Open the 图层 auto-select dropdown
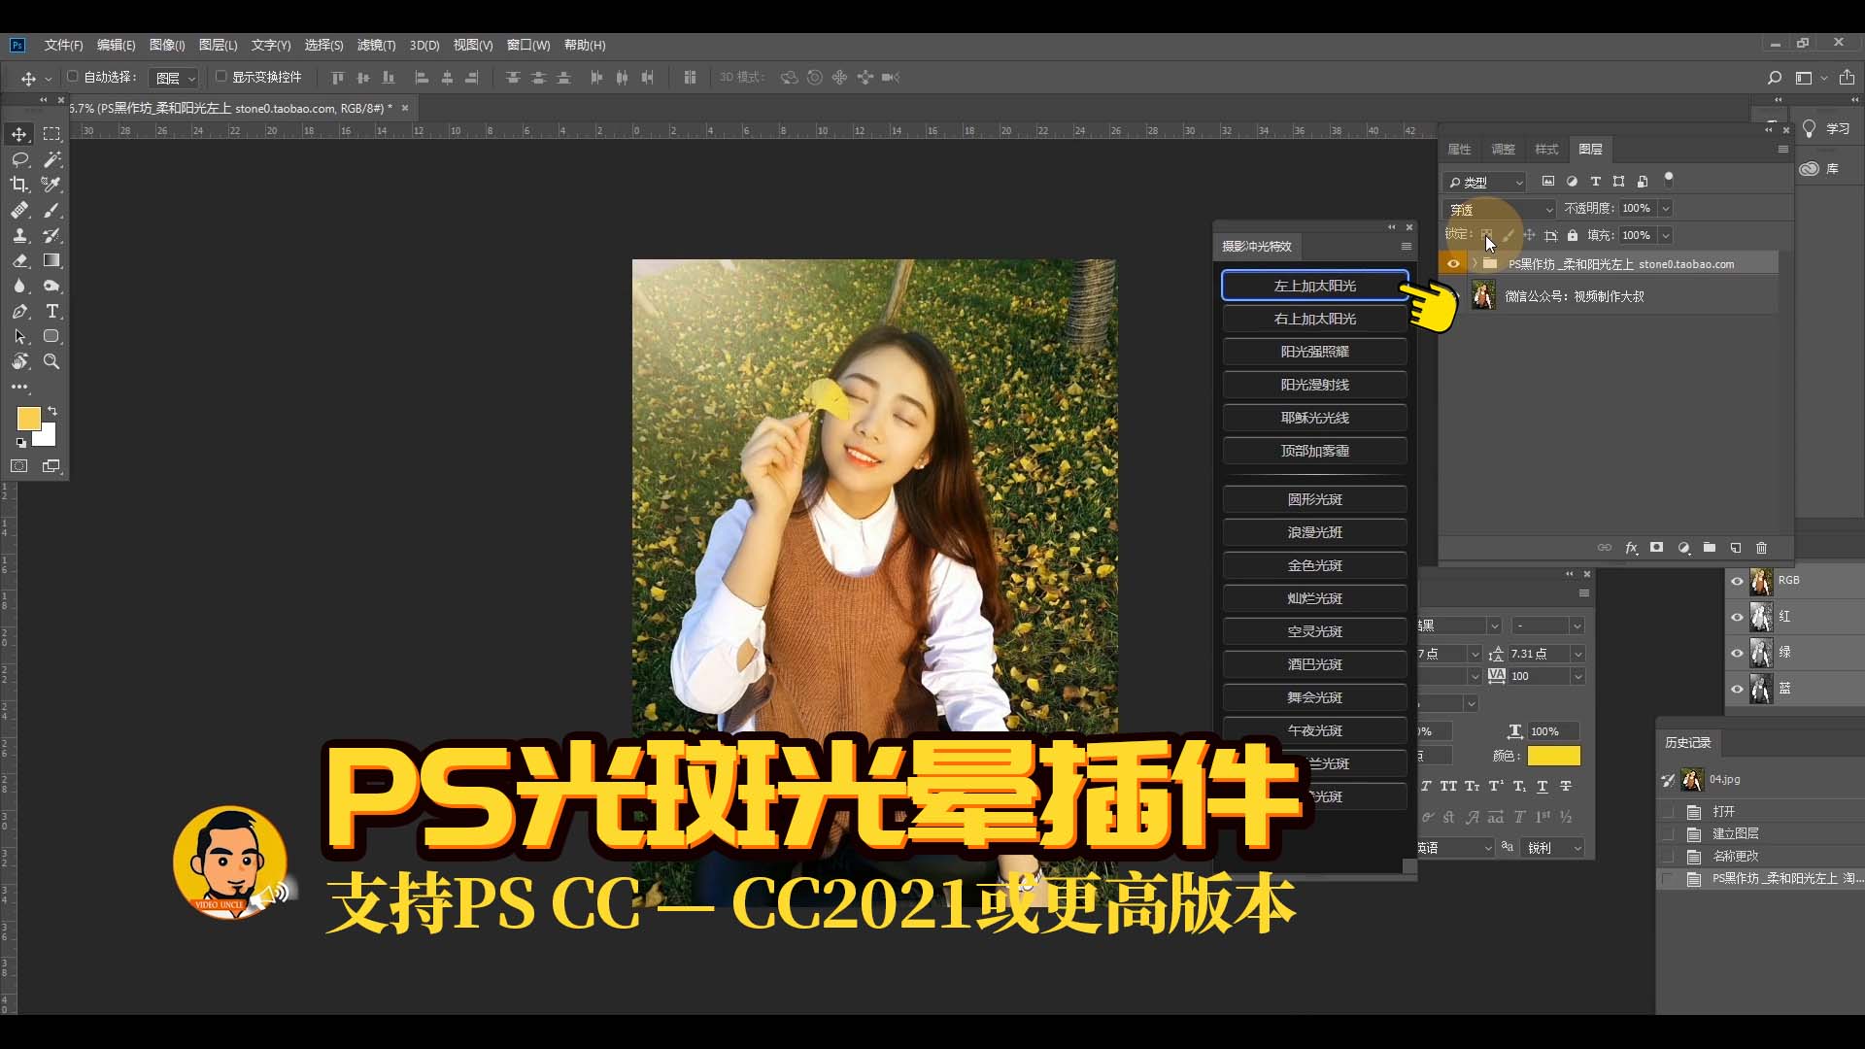1865x1049 pixels. tap(176, 78)
